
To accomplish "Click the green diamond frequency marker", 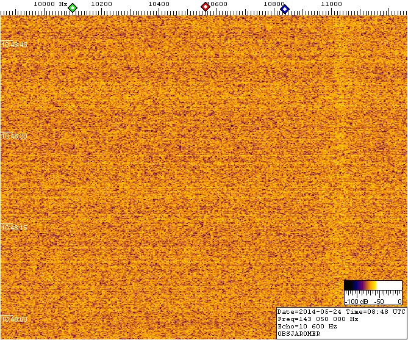I will coord(73,8).
